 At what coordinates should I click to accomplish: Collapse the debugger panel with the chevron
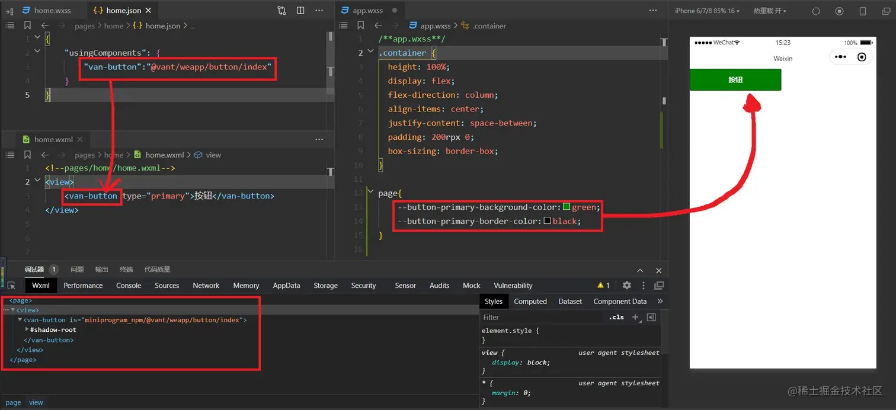point(640,270)
